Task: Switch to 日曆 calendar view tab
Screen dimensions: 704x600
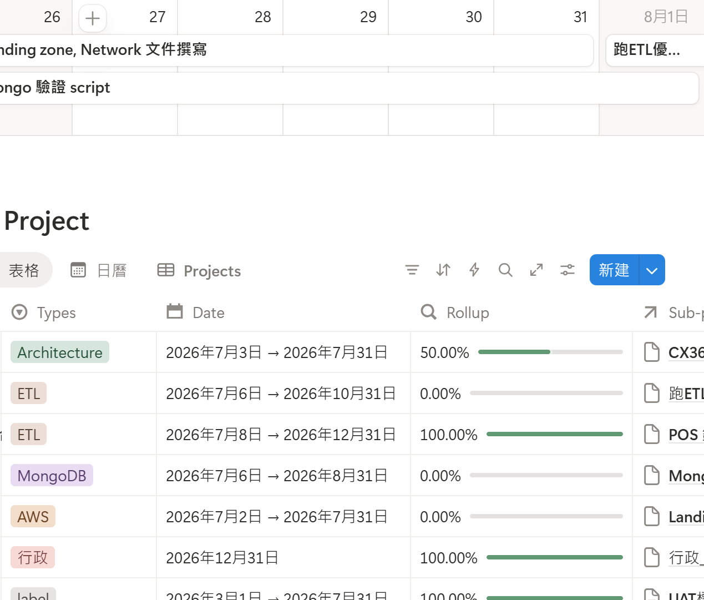Action: [99, 270]
